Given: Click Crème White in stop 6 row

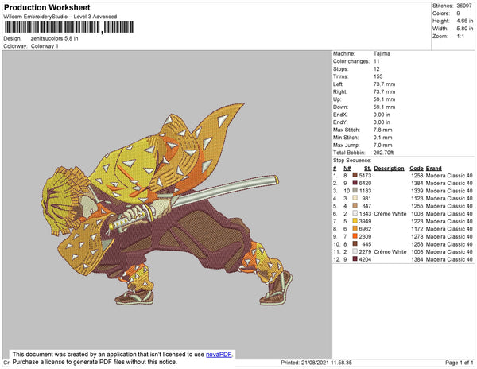Looking at the screenshot, I should pyautogui.click(x=390, y=214).
